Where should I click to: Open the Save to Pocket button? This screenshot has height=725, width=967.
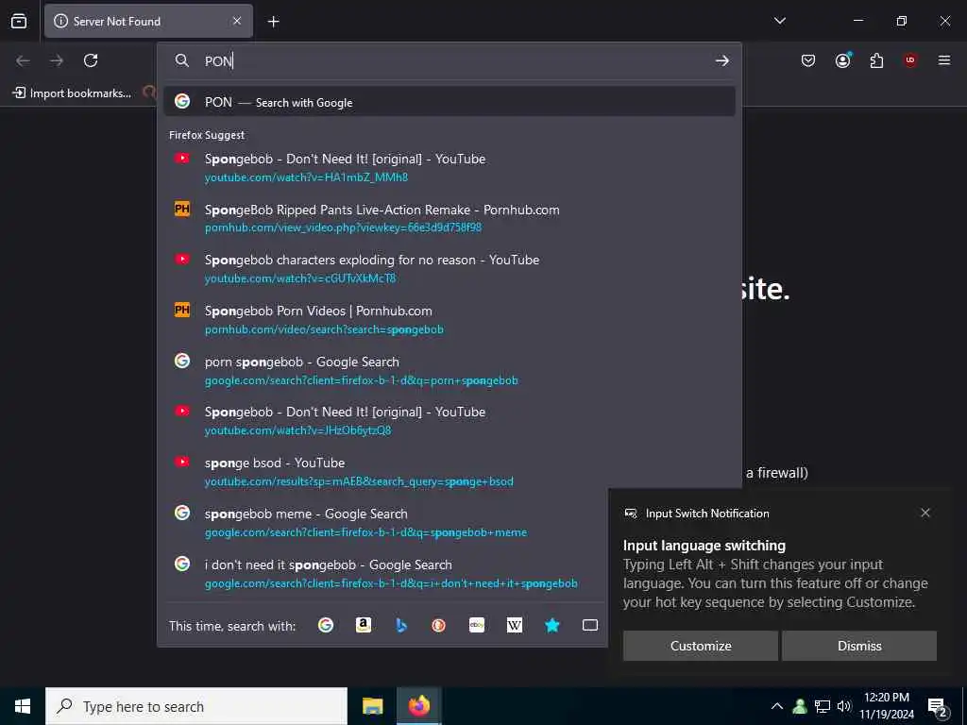click(x=808, y=60)
